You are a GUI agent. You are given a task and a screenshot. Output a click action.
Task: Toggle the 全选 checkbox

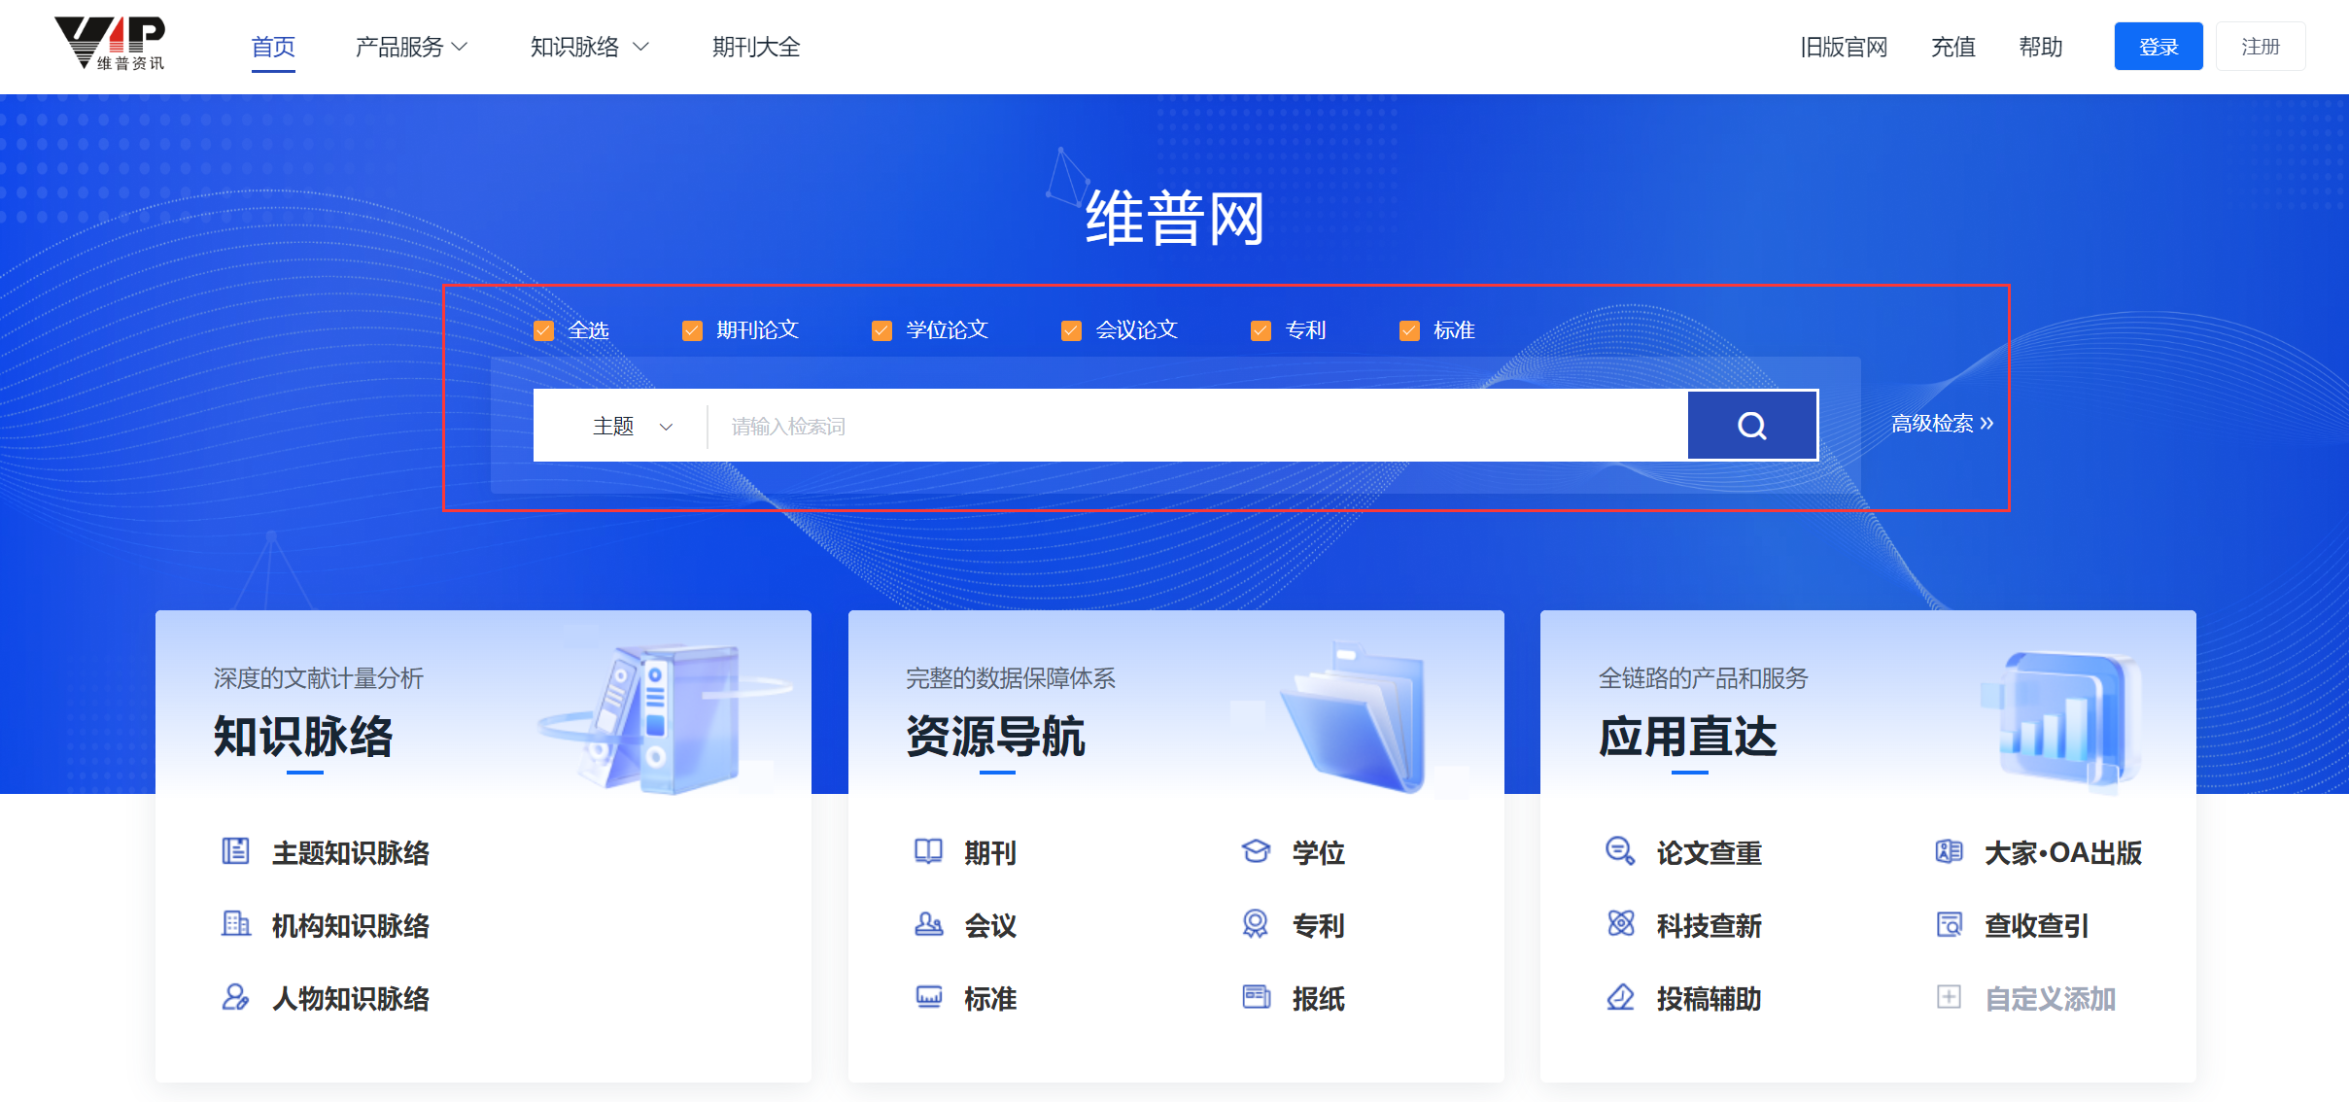pyautogui.click(x=544, y=330)
